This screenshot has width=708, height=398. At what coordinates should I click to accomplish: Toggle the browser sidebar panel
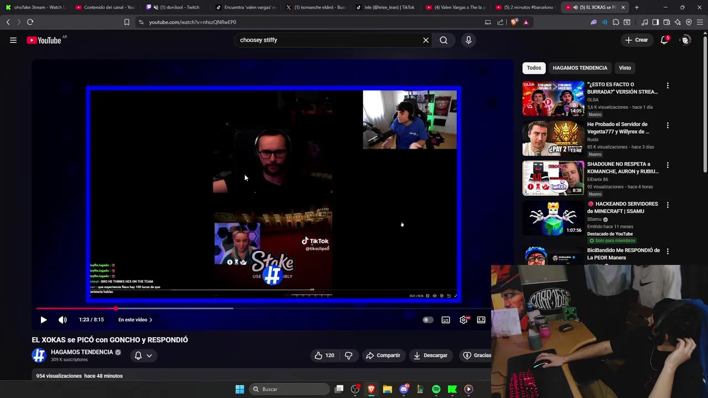point(655,22)
